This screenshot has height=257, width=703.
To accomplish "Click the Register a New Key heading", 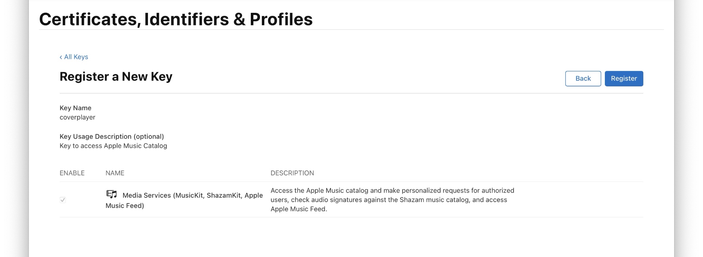I will (116, 77).
